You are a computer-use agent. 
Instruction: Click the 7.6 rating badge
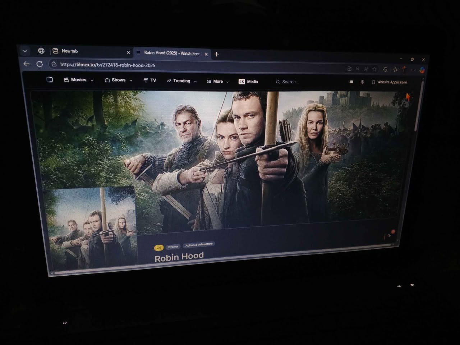[x=158, y=248]
